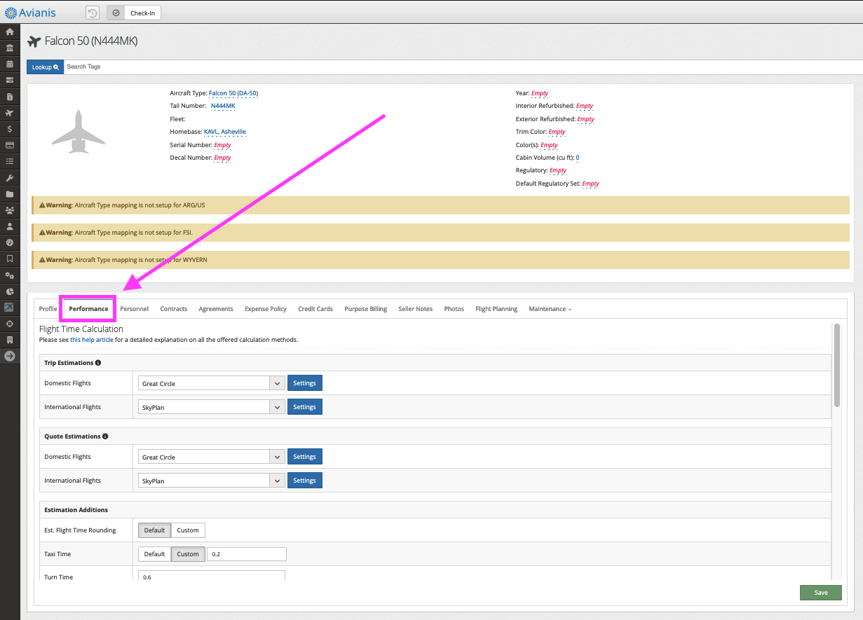Go to the Expense Policy tab

pyautogui.click(x=266, y=309)
